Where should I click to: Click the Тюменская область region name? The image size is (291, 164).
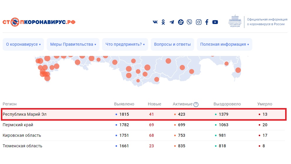pos(22,146)
